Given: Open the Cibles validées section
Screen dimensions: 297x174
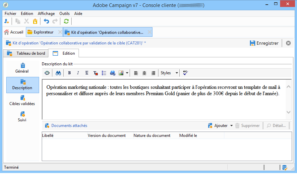Looking at the screenshot, I should tap(22, 101).
